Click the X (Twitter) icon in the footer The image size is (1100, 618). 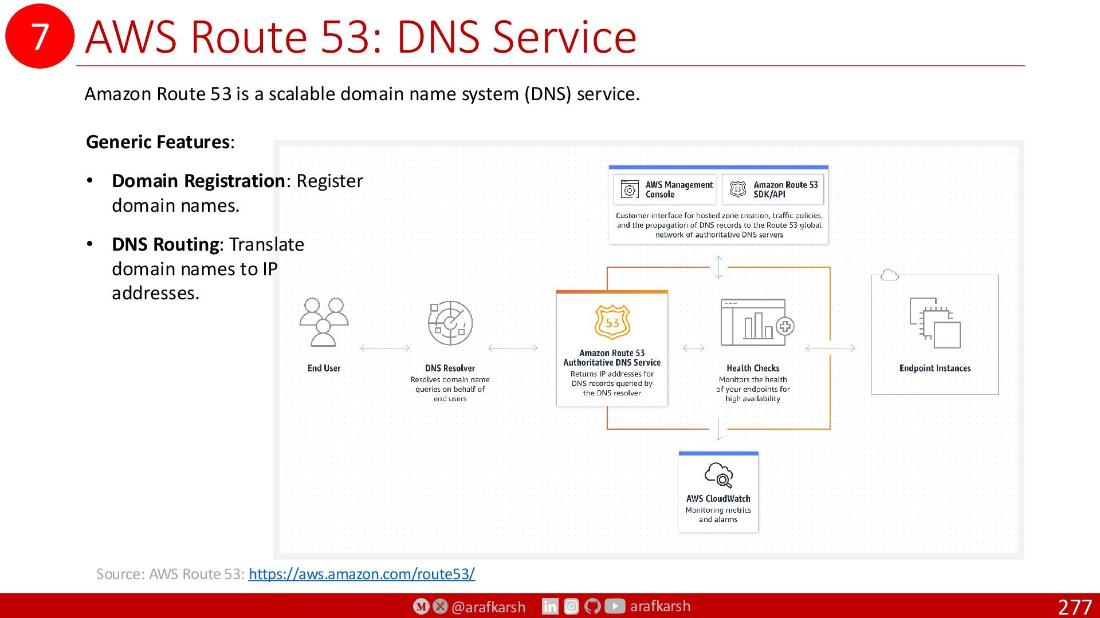(x=441, y=607)
